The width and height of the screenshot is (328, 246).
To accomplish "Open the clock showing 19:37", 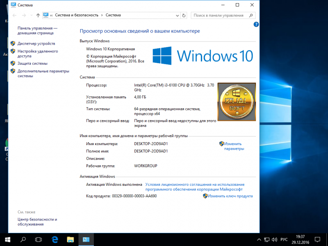I will (301, 239).
